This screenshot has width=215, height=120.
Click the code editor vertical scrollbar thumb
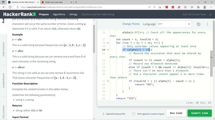[x=211, y=63]
